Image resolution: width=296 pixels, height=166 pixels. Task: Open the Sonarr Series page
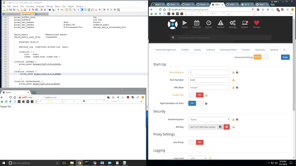pyautogui.click(x=184, y=24)
